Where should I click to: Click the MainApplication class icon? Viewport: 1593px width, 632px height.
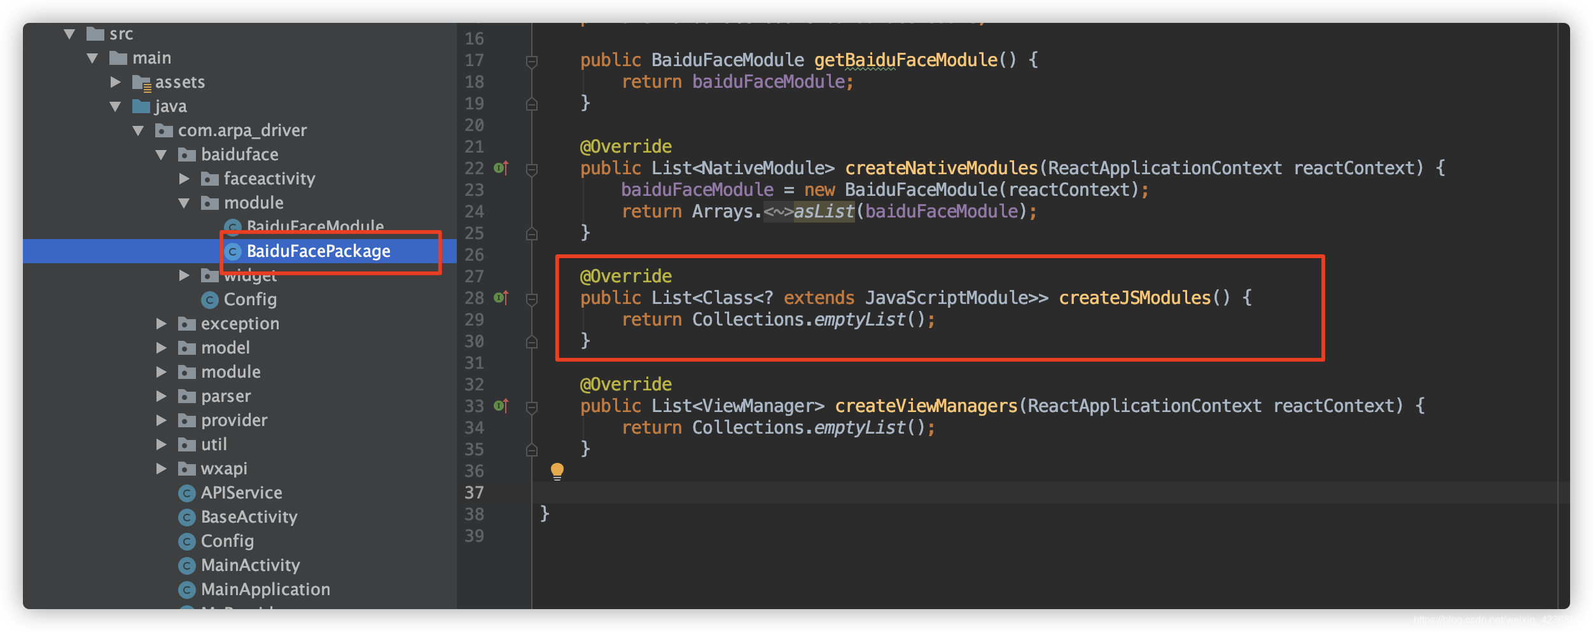pos(187,590)
